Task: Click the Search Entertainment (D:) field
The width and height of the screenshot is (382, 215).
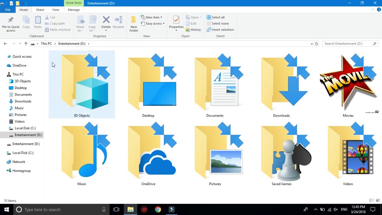Action: point(347,44)
